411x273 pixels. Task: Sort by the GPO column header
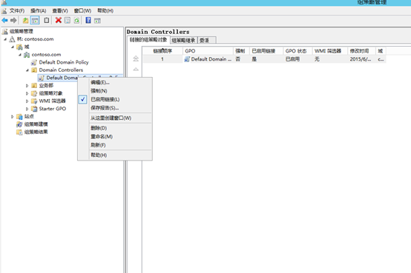point(208,51)
